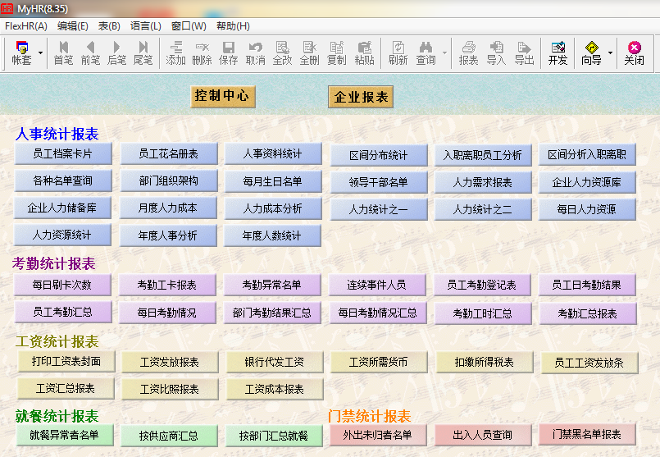This screenshot has width=660, height=457.
Task: Click the 保存 save icon
Action: tap(229, 53)
